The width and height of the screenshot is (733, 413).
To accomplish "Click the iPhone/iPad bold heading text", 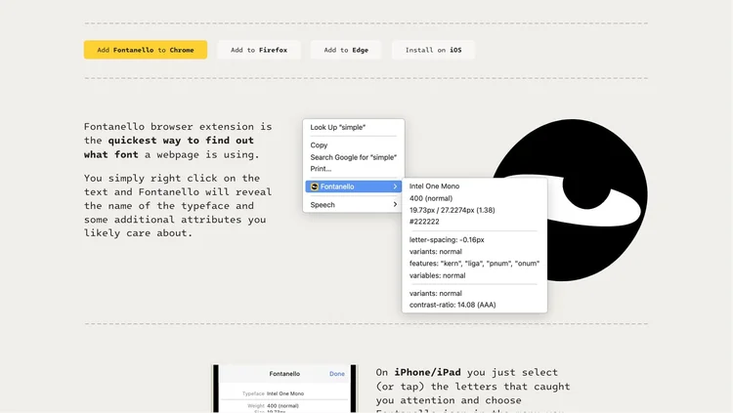I will pyautogui.click(x=427, y=372).
